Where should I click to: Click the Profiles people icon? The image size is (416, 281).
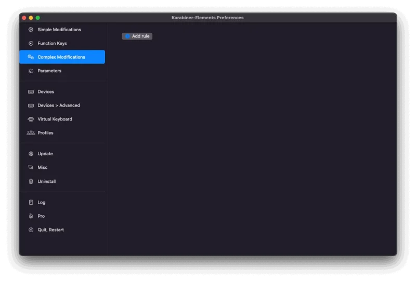coord(31,133)
